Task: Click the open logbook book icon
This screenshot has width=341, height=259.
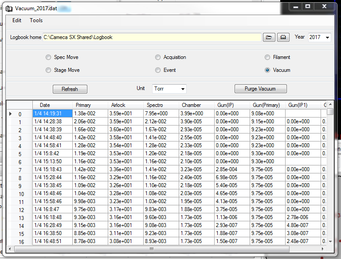Action: click(283, 37)
